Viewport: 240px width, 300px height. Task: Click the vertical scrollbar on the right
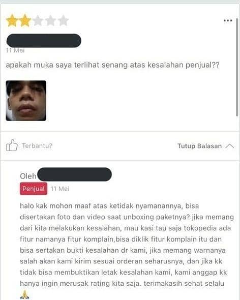(x=237, y=67)
